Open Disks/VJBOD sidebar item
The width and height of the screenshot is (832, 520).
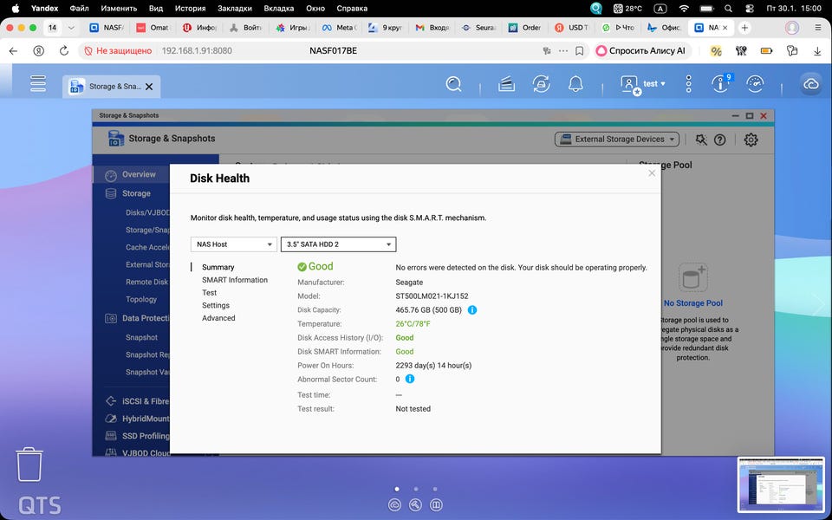[x=147, y=212]
